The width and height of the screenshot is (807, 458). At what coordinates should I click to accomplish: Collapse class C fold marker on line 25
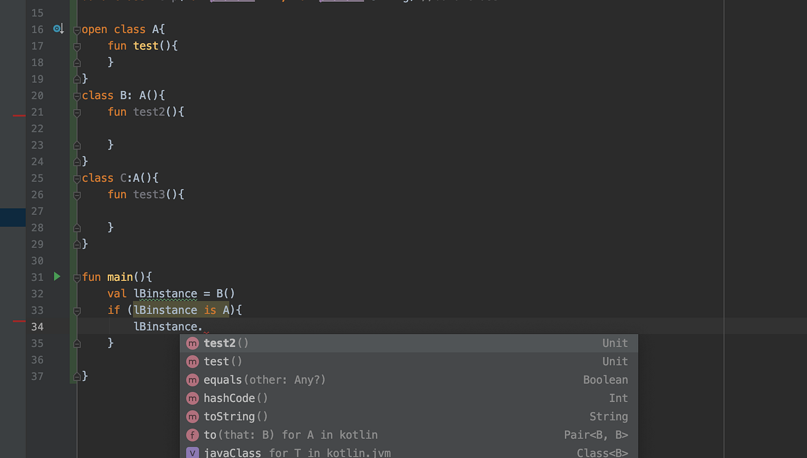click(x=77, y=179)
